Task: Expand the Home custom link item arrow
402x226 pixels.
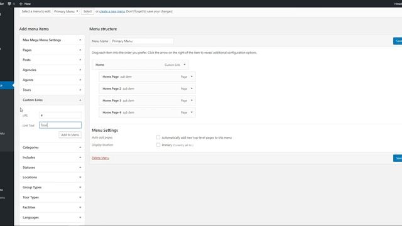Action: click(x=185, y=65)
